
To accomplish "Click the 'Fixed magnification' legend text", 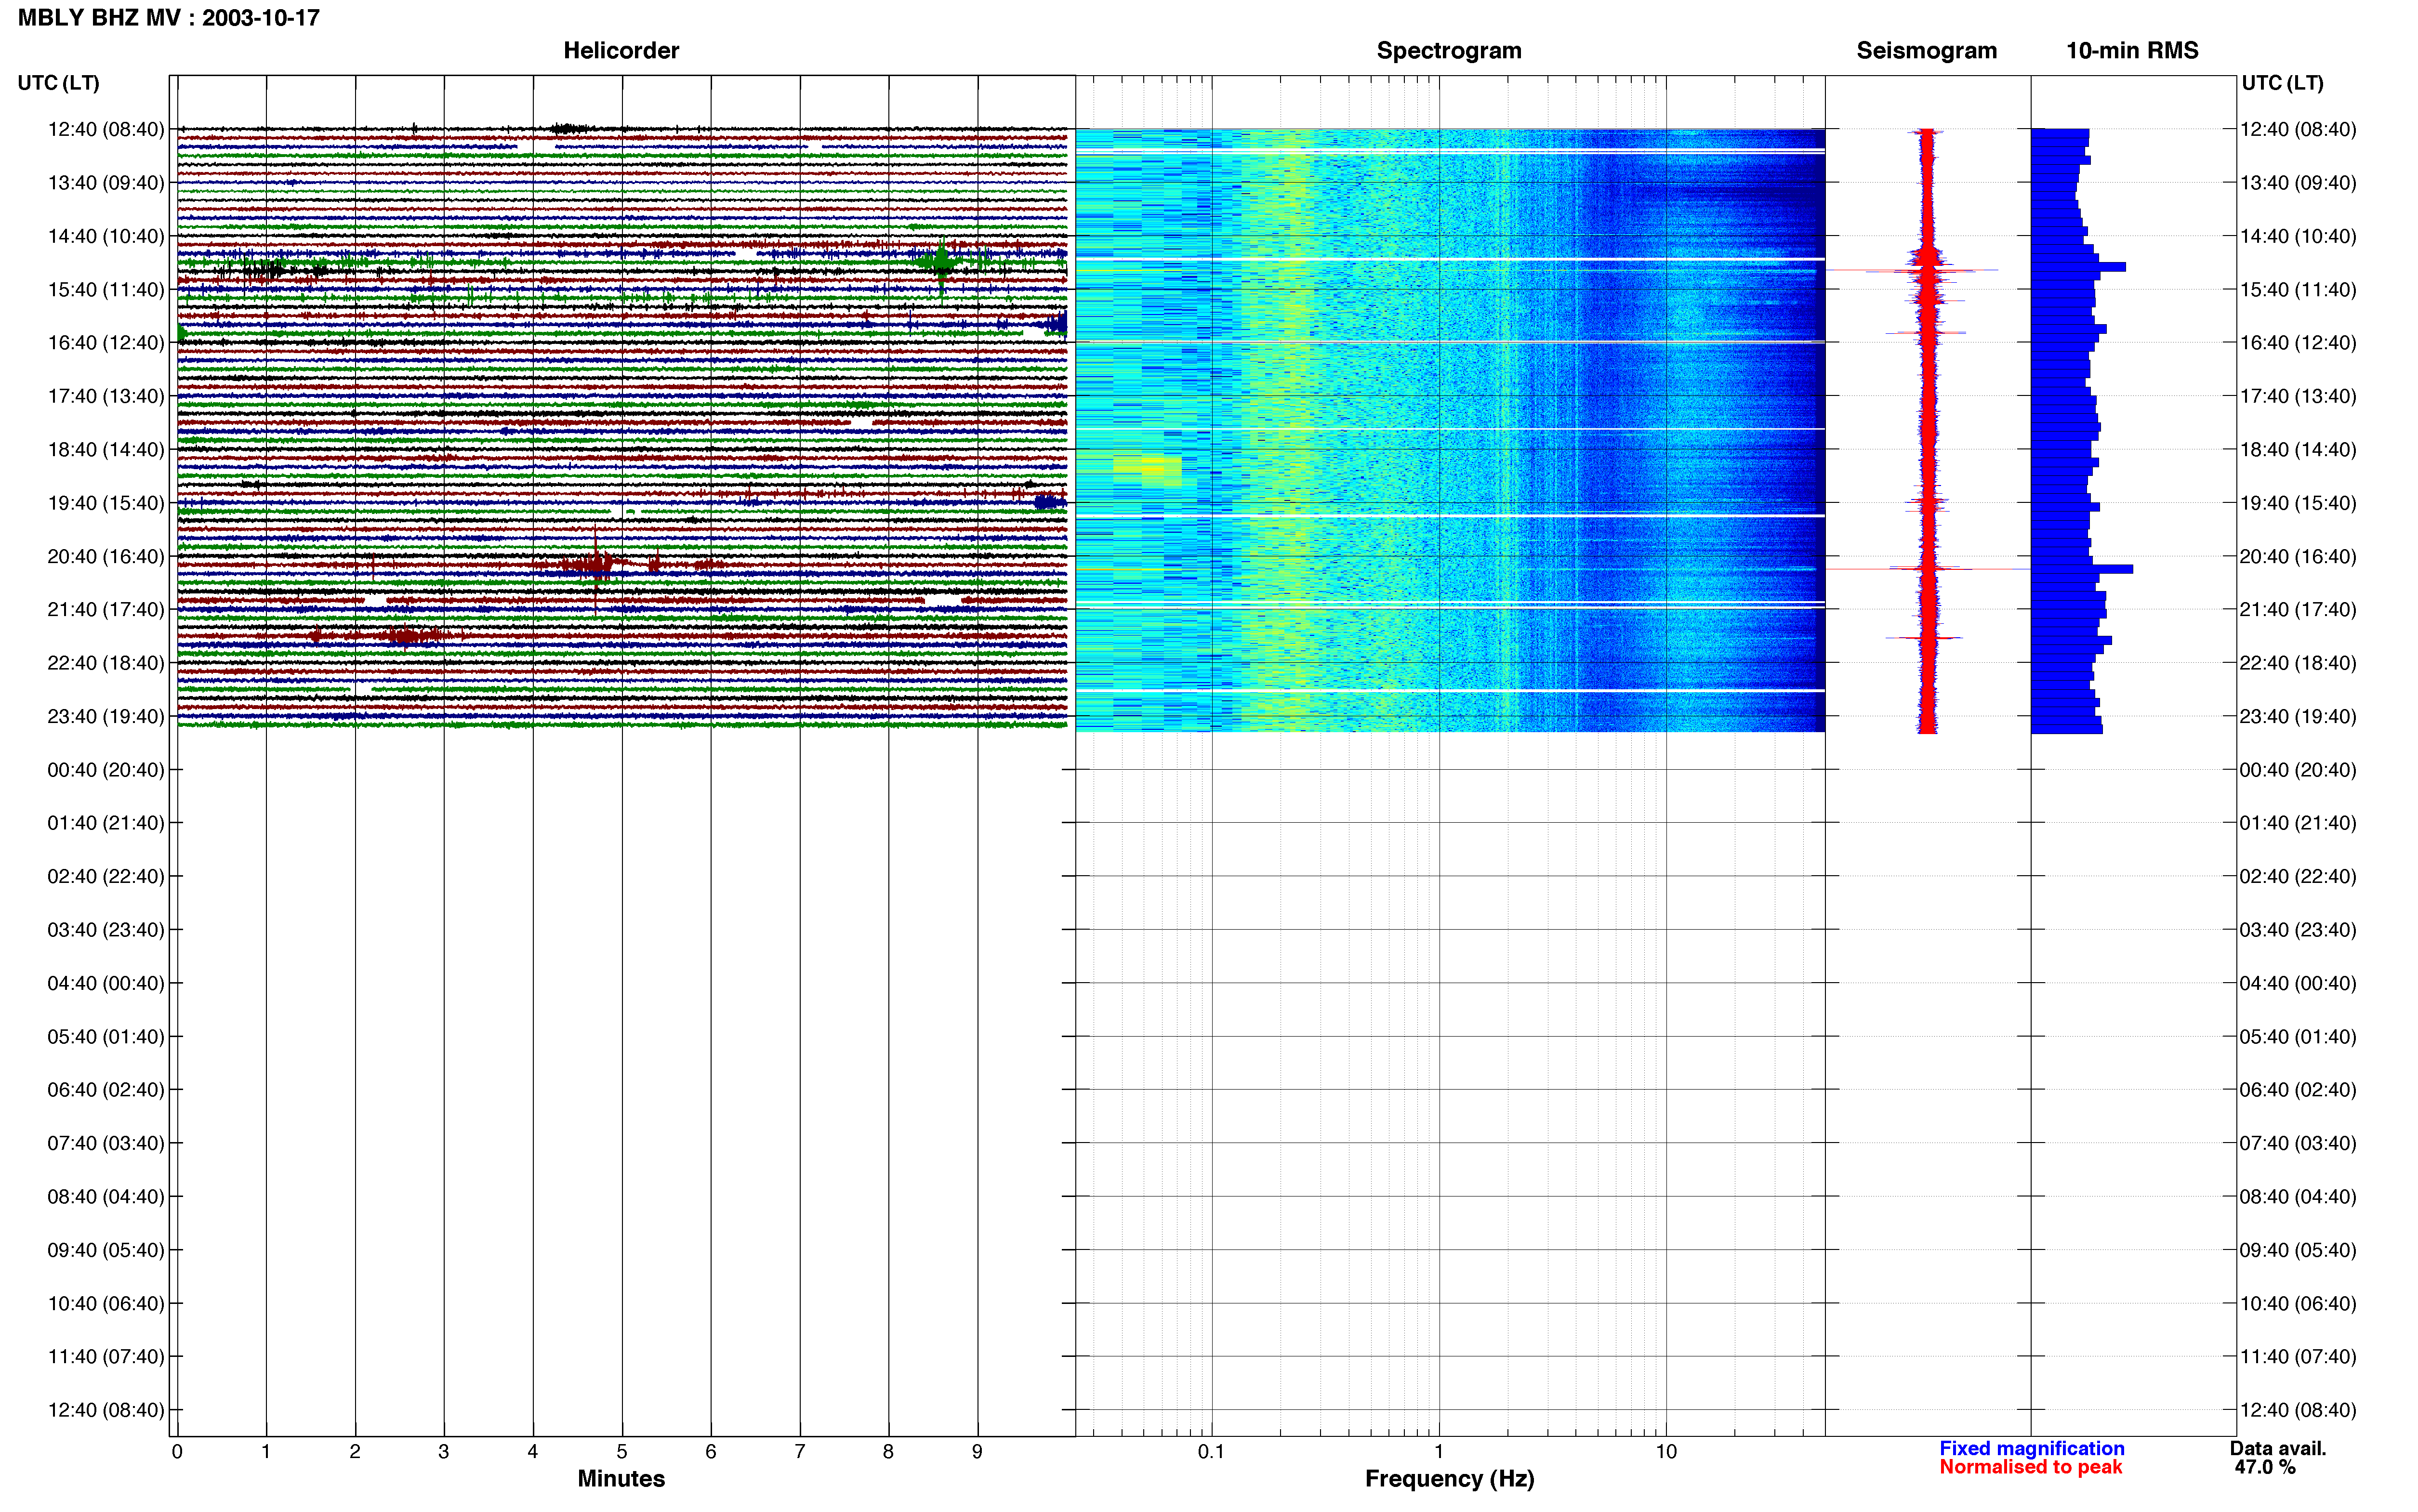I will pyautogui.click(x=2031, y=1448).
